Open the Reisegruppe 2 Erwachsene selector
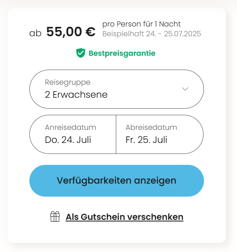The width and height of the screenshot is (237, 252). click(117, 89)
